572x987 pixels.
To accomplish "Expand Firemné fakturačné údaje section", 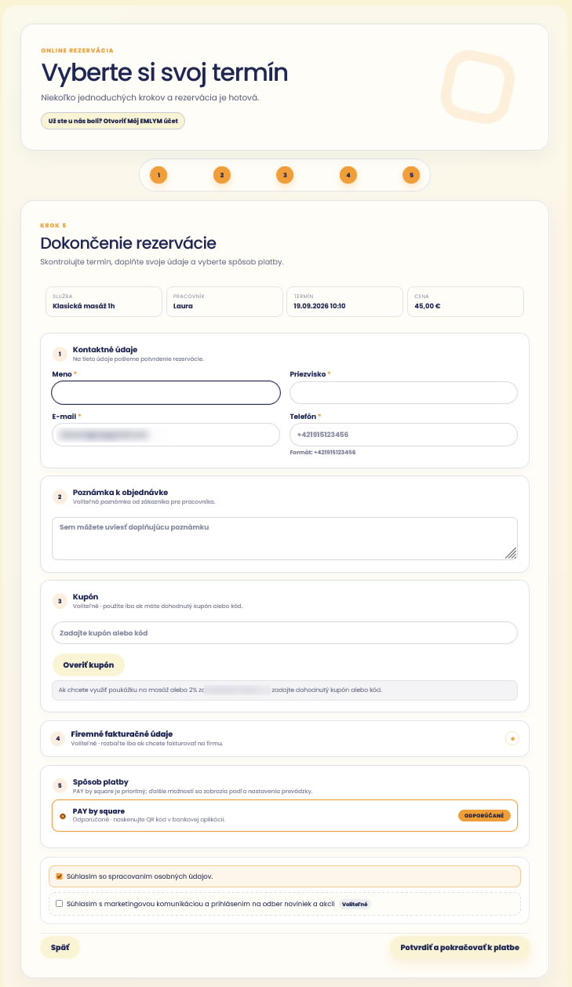I will point(512,738).
